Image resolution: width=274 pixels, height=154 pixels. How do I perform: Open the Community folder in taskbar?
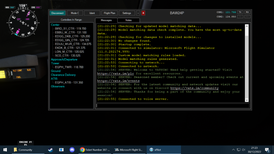pos(23,150)
